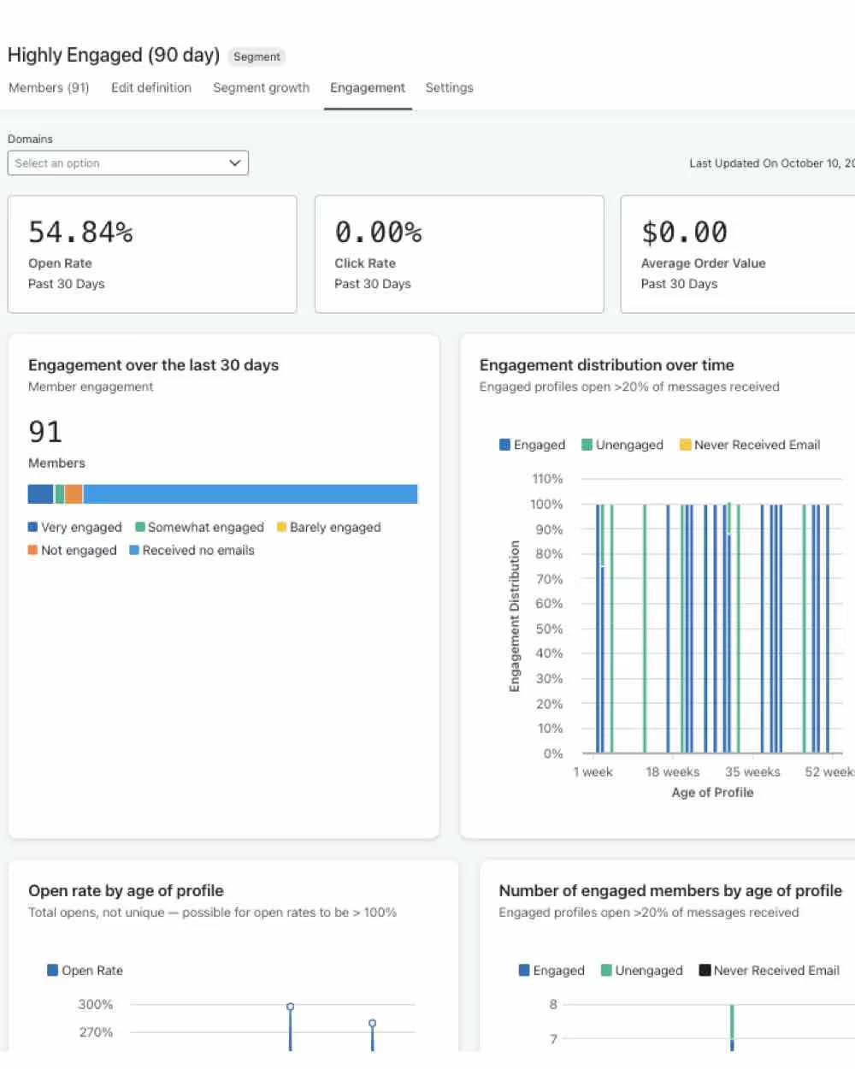Viewport: 855px width, 1069px height.
Task: Select the Very engaged legend square
Action: 32,527
